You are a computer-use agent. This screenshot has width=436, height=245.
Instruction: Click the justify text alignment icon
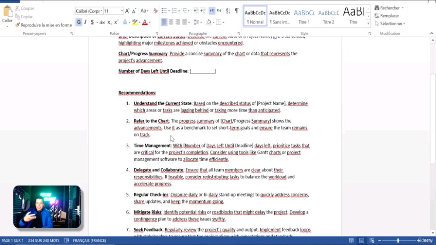(184, 22)
